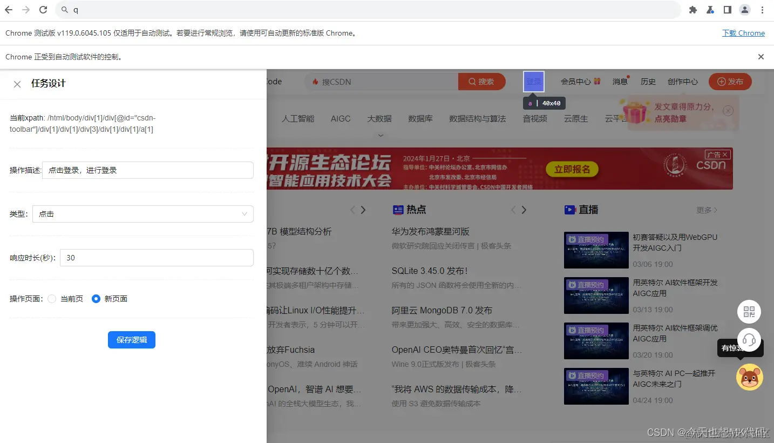
Task: Click the 响应时长 input with 30
Action: [x=157, y=258]
